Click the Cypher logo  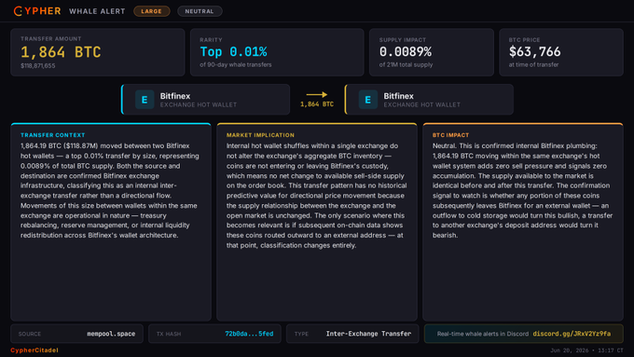pyautogui.click(x=37, y=11)
